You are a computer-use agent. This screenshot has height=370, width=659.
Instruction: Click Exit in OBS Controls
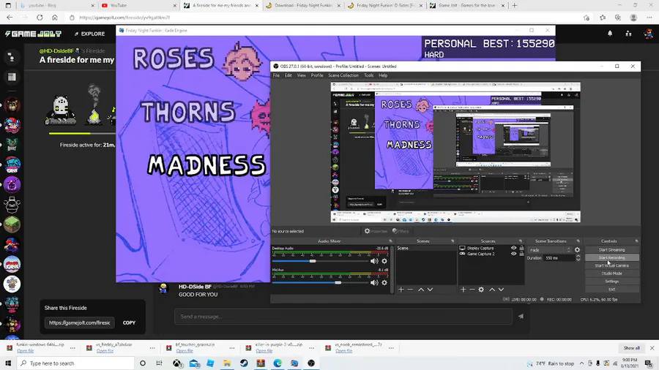[611, 289]
